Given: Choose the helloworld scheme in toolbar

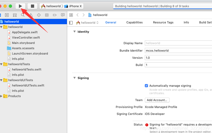Looking at the screenshot, I should [x=51, y=6].
